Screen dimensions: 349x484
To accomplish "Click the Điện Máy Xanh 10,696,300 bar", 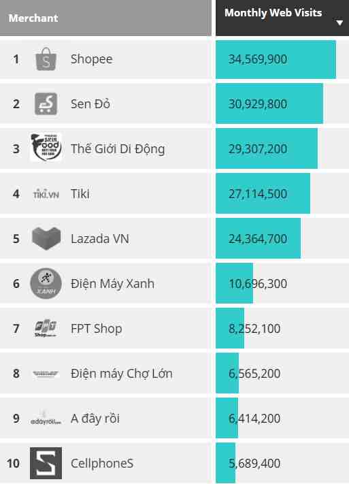I will (234, 283).
